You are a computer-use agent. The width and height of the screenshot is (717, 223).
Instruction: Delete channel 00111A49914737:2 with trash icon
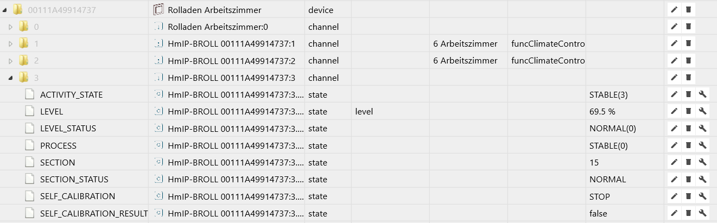pyautogui.click(x=688, y=60)
